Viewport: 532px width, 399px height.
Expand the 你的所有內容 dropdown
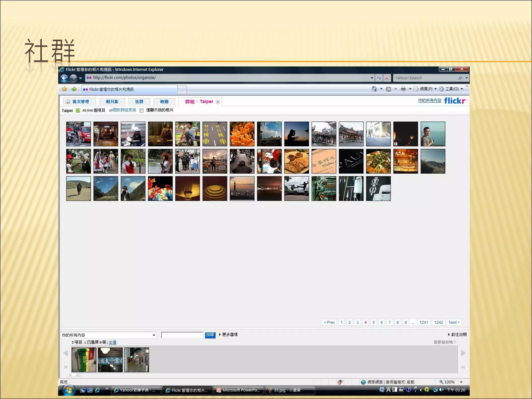coord(154,335)
